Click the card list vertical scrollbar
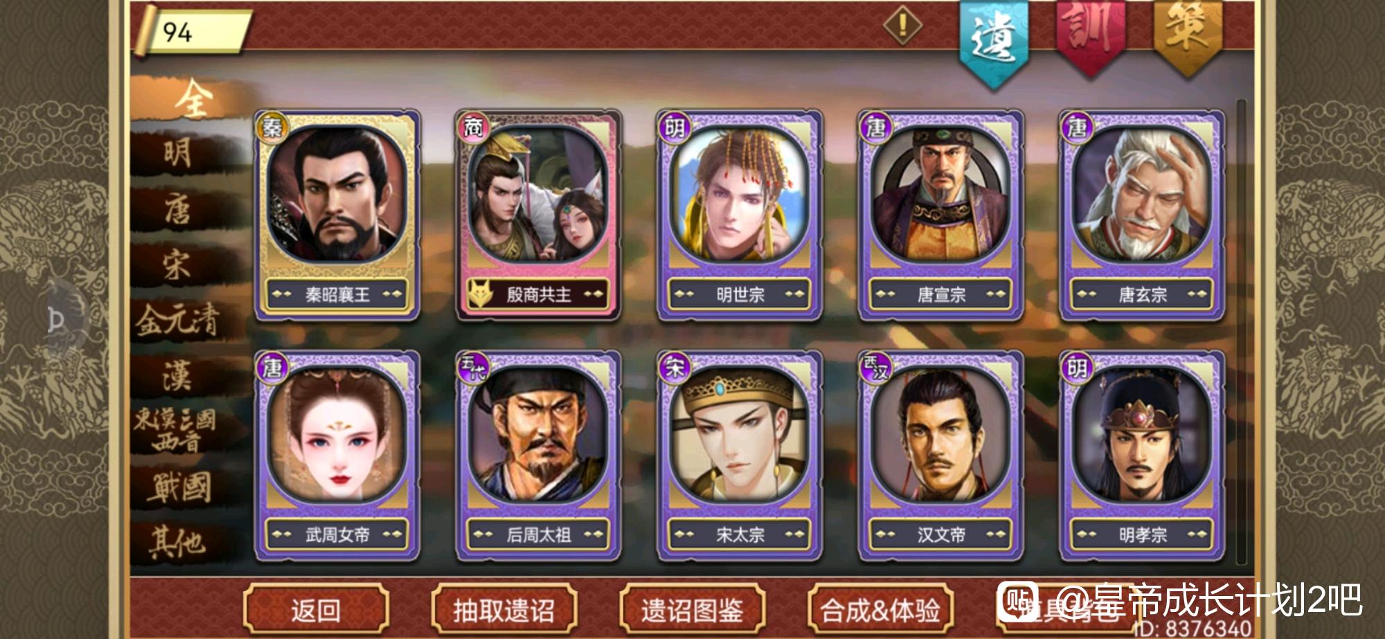 click(1241, 332)
